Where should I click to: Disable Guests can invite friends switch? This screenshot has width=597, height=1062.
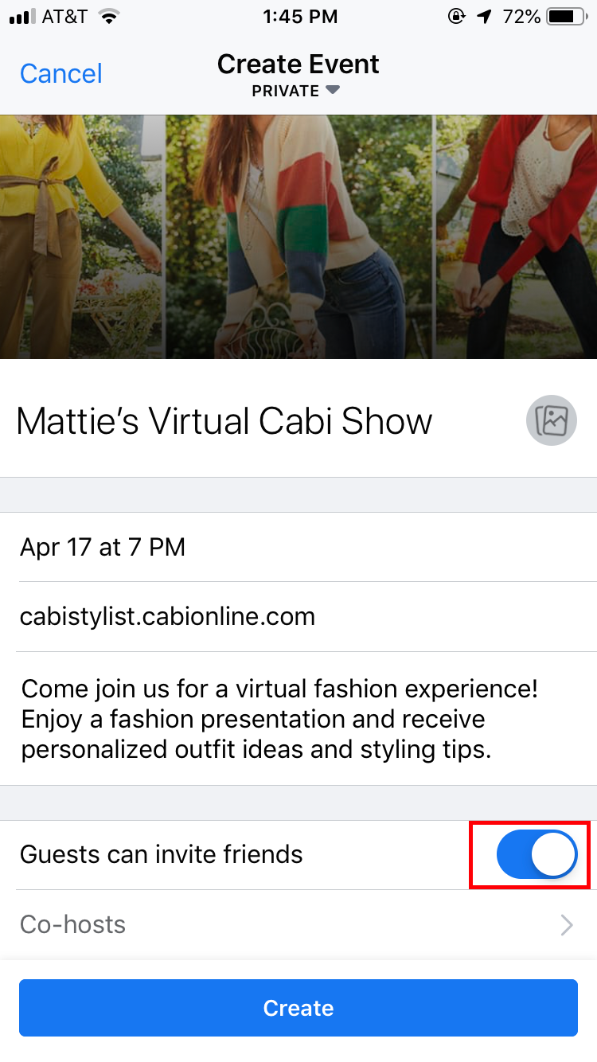(537, 856)
